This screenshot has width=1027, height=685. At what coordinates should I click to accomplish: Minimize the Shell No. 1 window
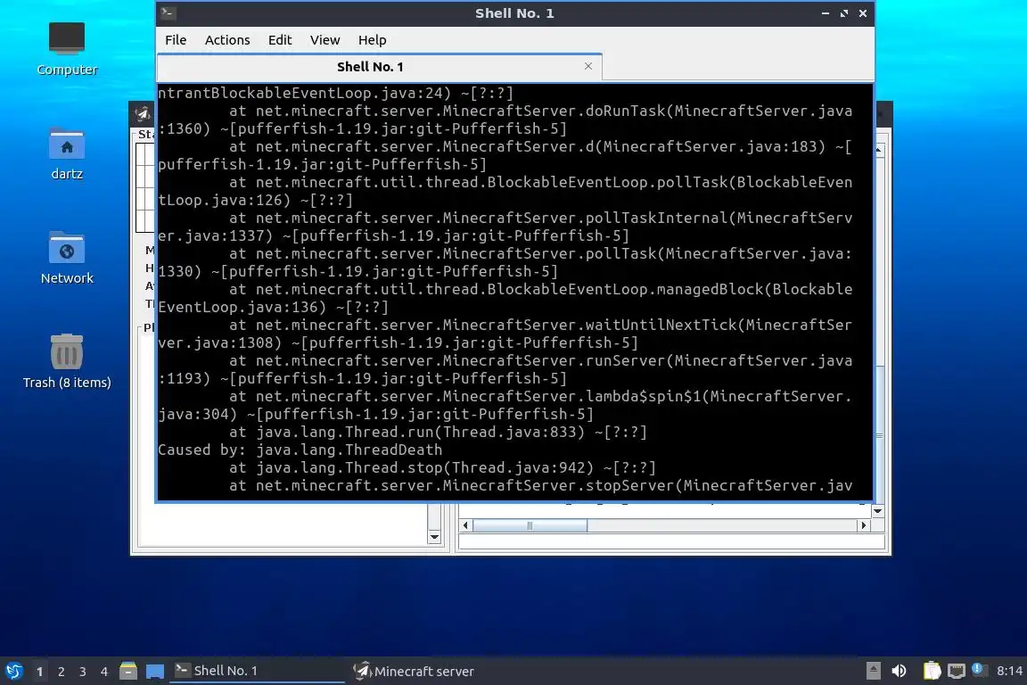(x=826, y=13)
